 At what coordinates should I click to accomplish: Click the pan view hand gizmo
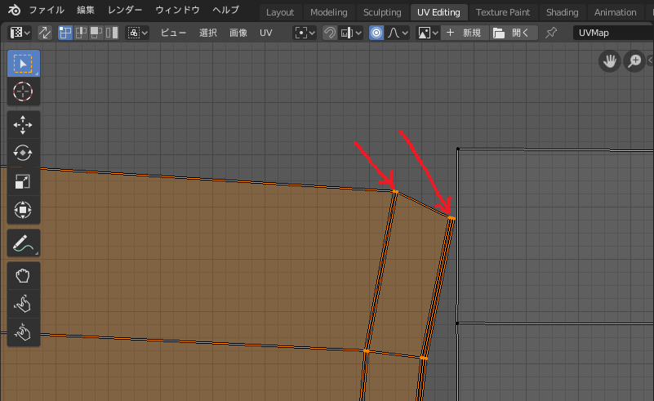click(609, 61)
